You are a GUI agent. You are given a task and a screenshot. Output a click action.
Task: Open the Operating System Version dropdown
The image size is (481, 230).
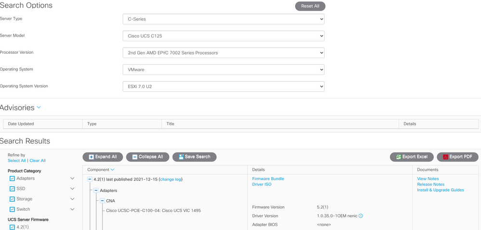point(223,86)
